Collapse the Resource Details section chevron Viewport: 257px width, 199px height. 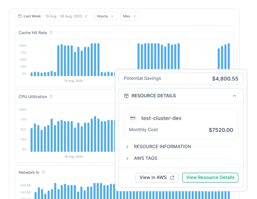click(234, 96)
